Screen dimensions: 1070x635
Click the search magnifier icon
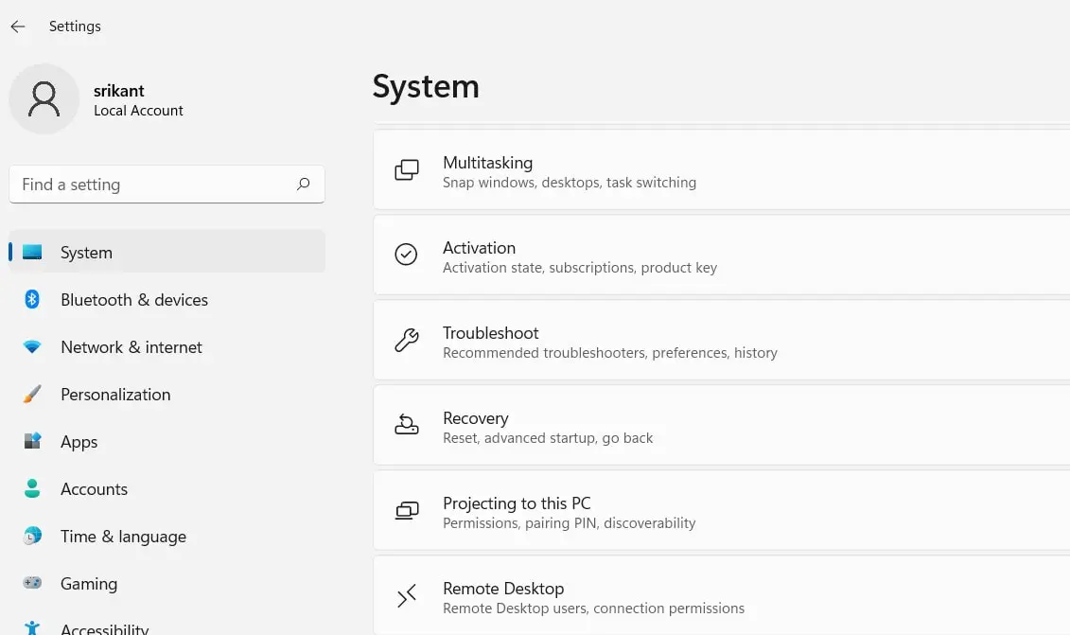tap(303, 185)
